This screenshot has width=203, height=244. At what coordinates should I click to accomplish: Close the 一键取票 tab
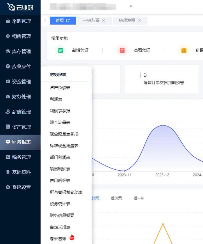click(104, 20)
